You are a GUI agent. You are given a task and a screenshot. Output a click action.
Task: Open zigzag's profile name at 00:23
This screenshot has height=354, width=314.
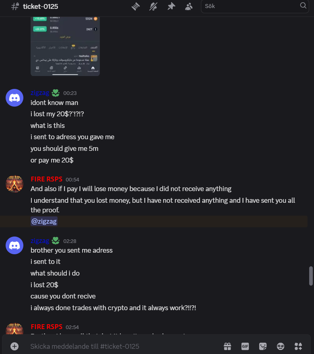[40, 93]
